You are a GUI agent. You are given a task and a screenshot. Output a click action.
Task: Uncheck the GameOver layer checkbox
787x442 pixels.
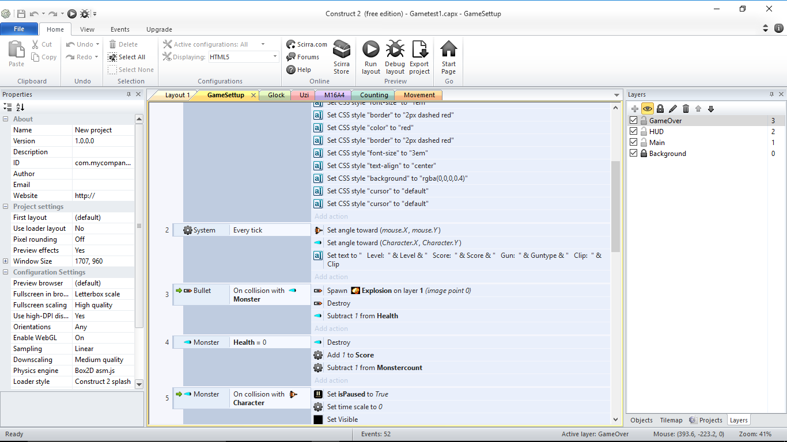tap(634, 121)
